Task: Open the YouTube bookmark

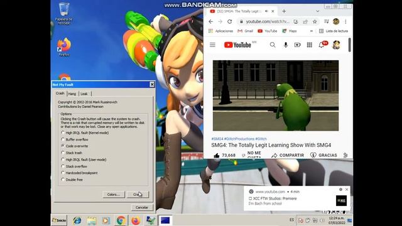Action: 268,31
